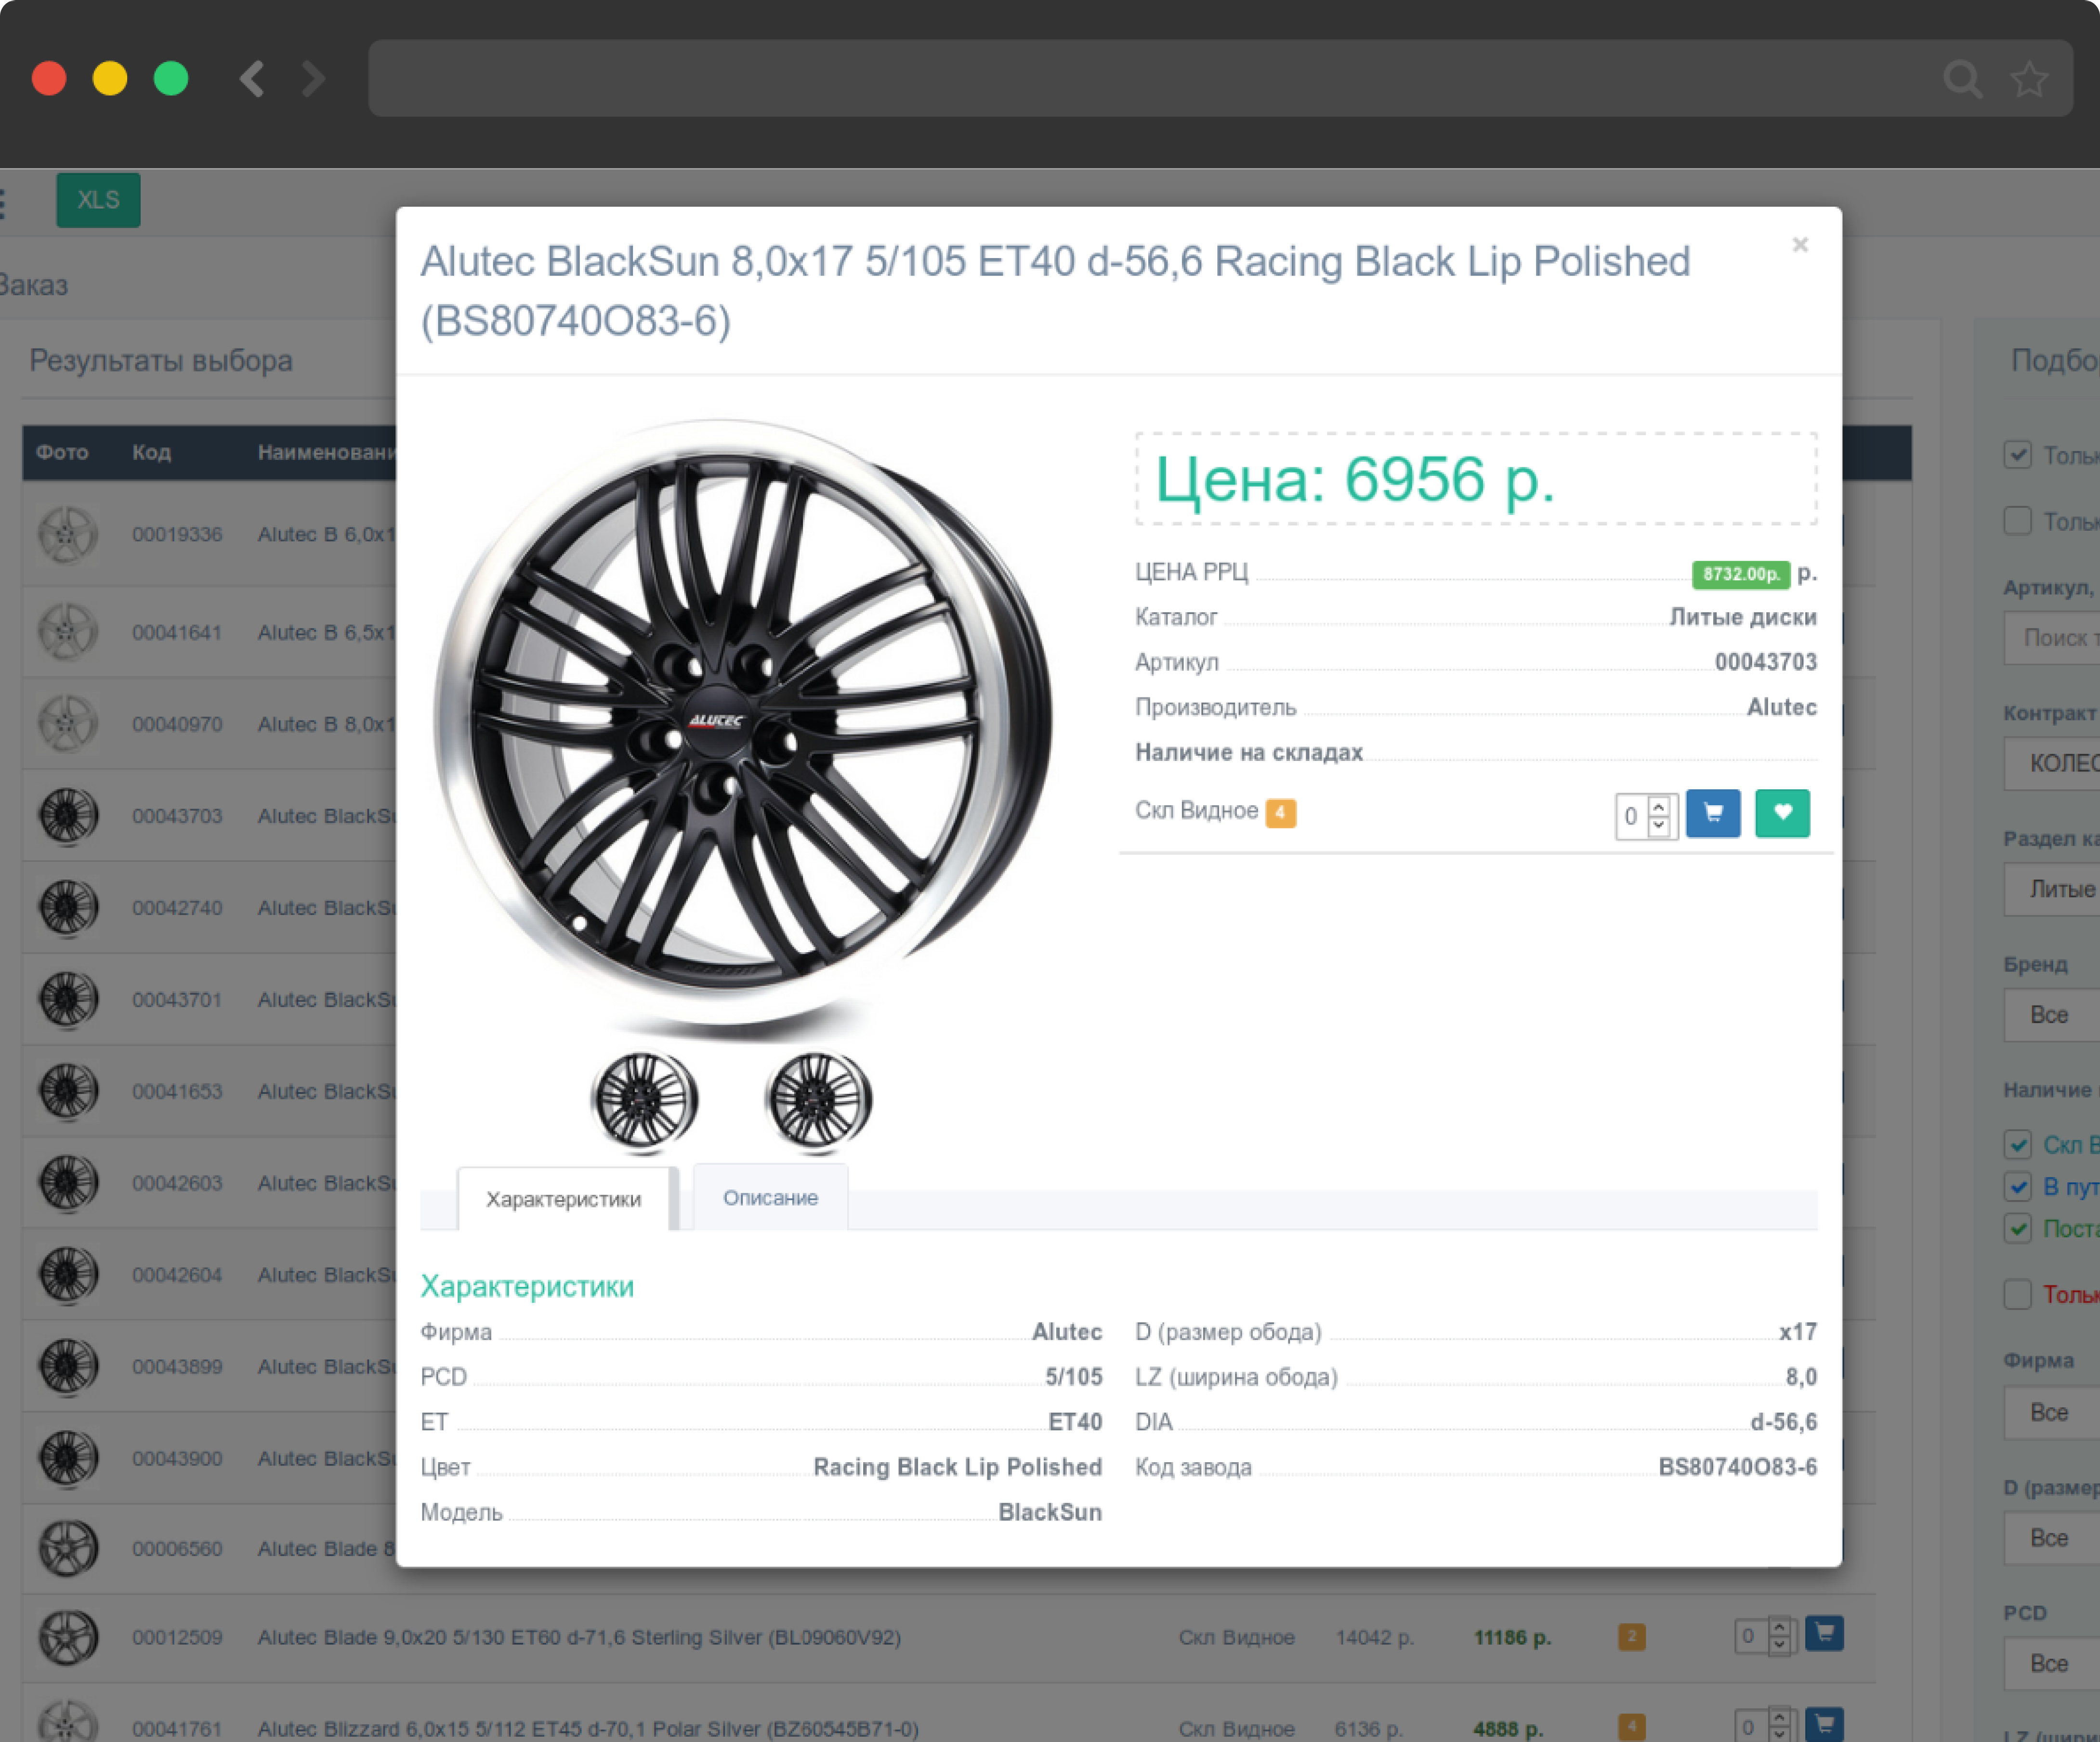Open wheel photo for row 00012509
Screen dimensions: 2100x1742
68,1637
